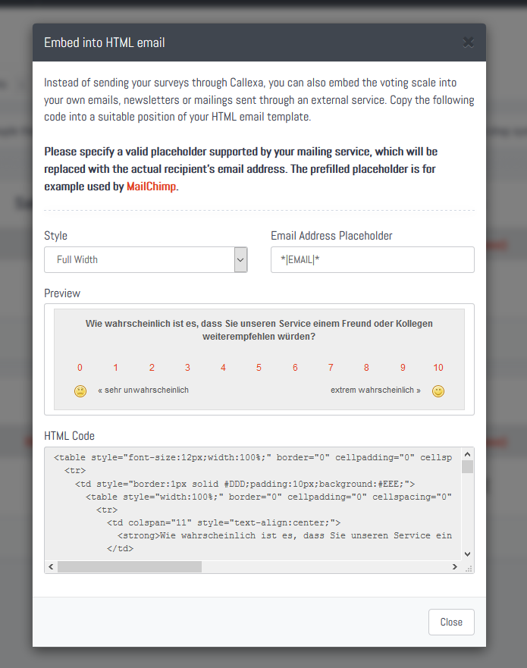Click the vertical scrollbar thumb of code box
The image size is (527, 668).
[467, 466]
